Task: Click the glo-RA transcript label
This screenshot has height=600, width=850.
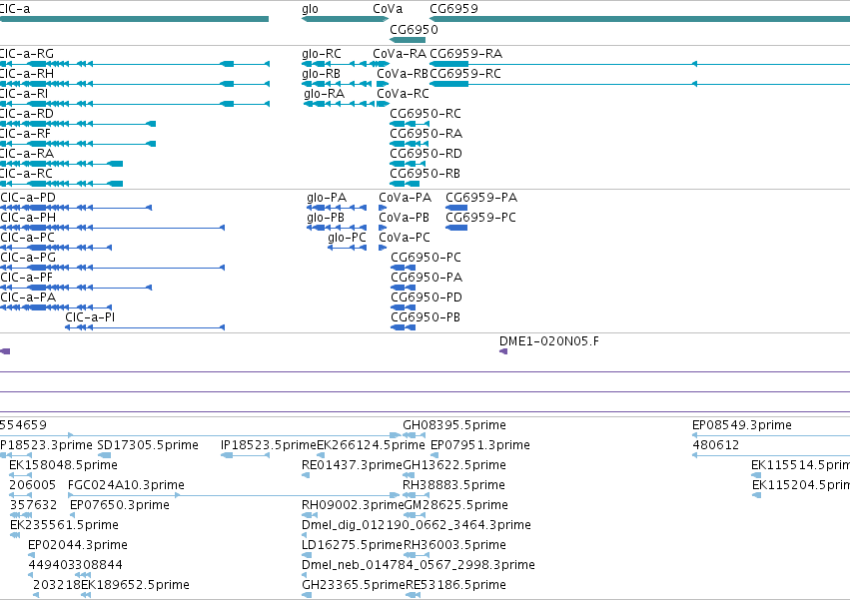Action: pos(325,94)
